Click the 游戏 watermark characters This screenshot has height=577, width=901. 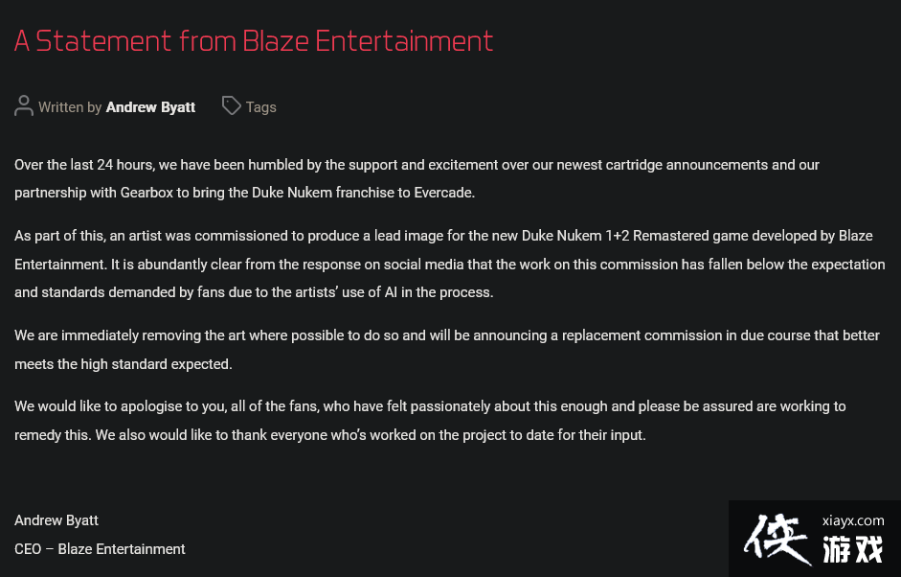[852, 549]
